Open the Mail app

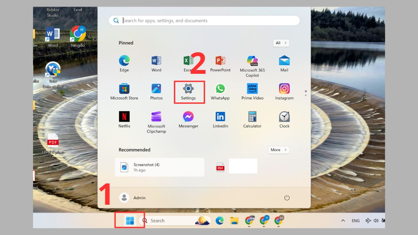tap(284, 64)
